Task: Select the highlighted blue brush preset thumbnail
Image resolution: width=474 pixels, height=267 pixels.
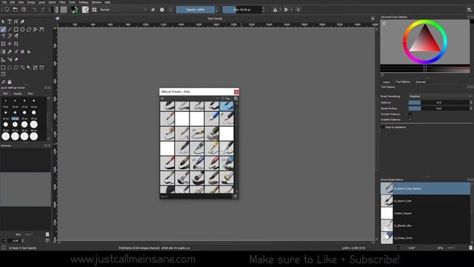Action: point(227,105)
